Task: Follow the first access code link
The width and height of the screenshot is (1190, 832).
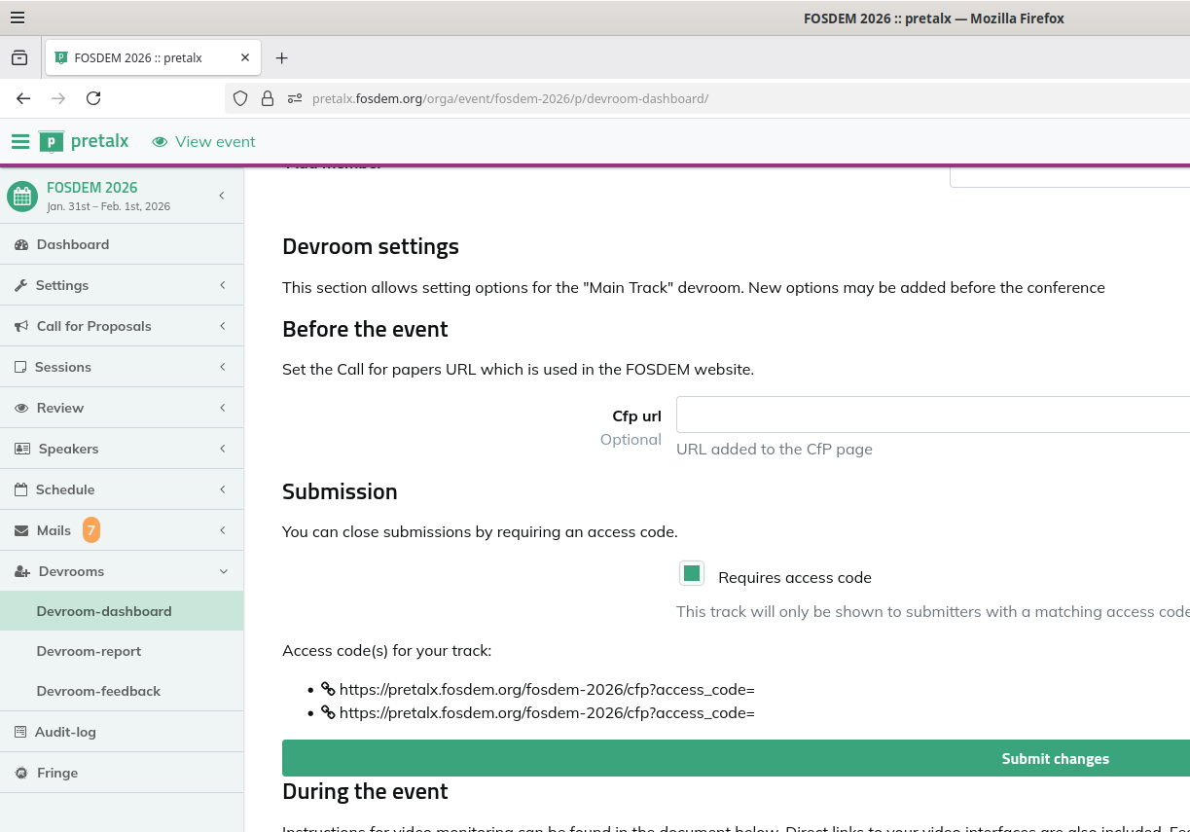Action: (547, 689)
